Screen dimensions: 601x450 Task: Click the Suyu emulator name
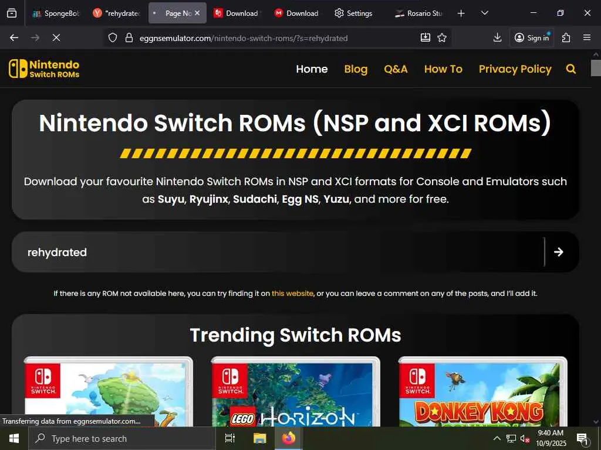coord(171,199)
